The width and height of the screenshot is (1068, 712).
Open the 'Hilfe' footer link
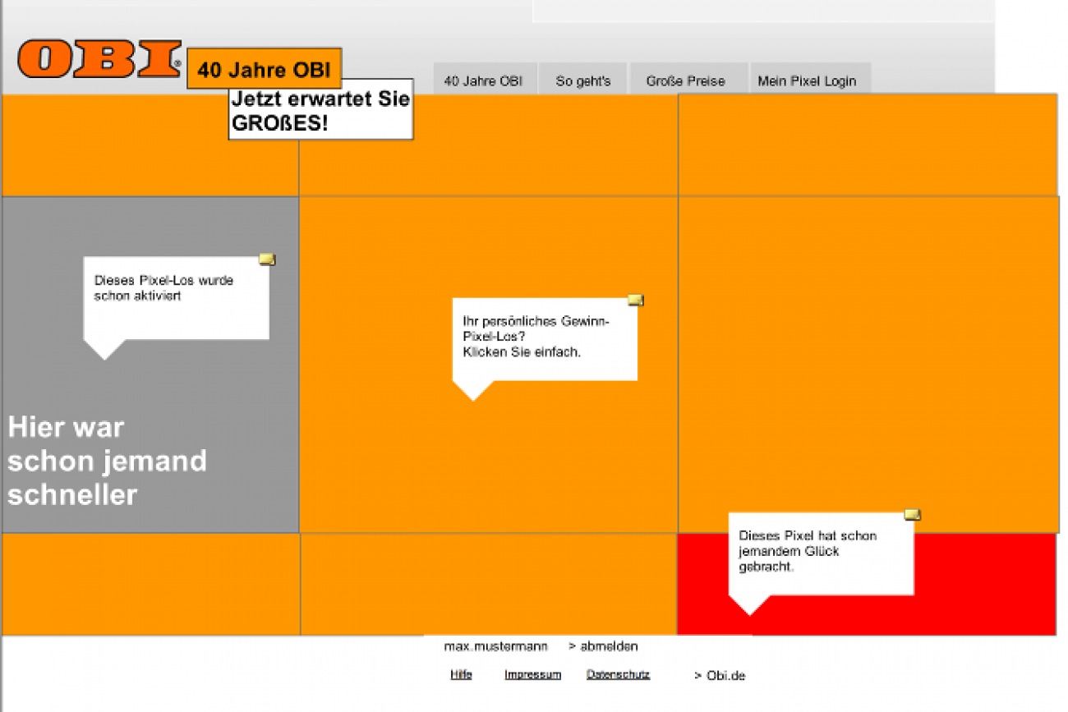coord(461,675)
